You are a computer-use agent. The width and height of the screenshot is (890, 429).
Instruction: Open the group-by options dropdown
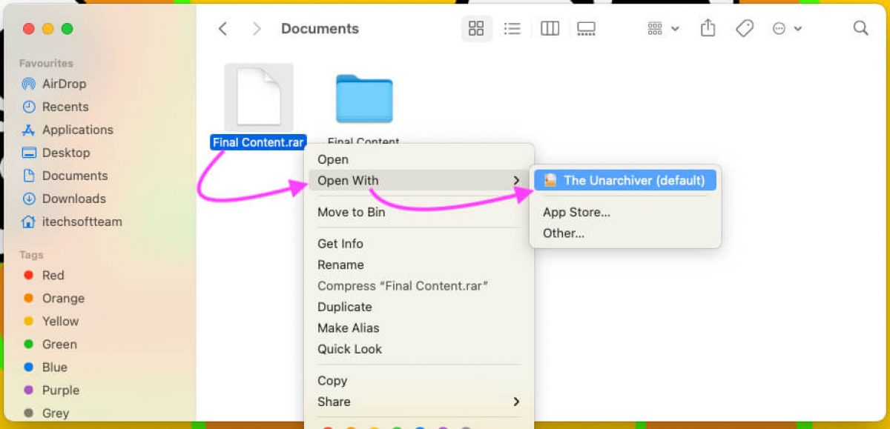click(x=663, y=29)
